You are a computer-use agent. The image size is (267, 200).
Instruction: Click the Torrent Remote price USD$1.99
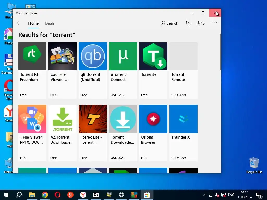coord(178,95)
